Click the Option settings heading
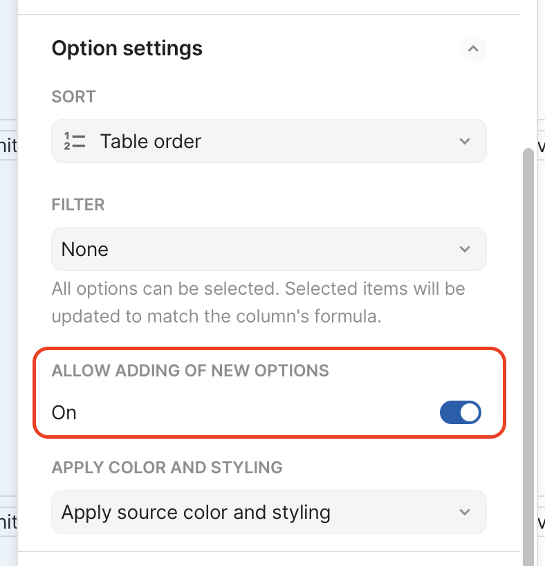 click(x=127, y=48)
